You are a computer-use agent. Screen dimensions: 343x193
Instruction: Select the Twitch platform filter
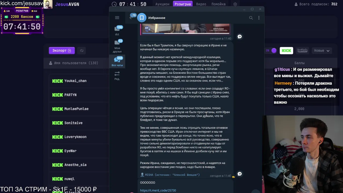[302, 50]
